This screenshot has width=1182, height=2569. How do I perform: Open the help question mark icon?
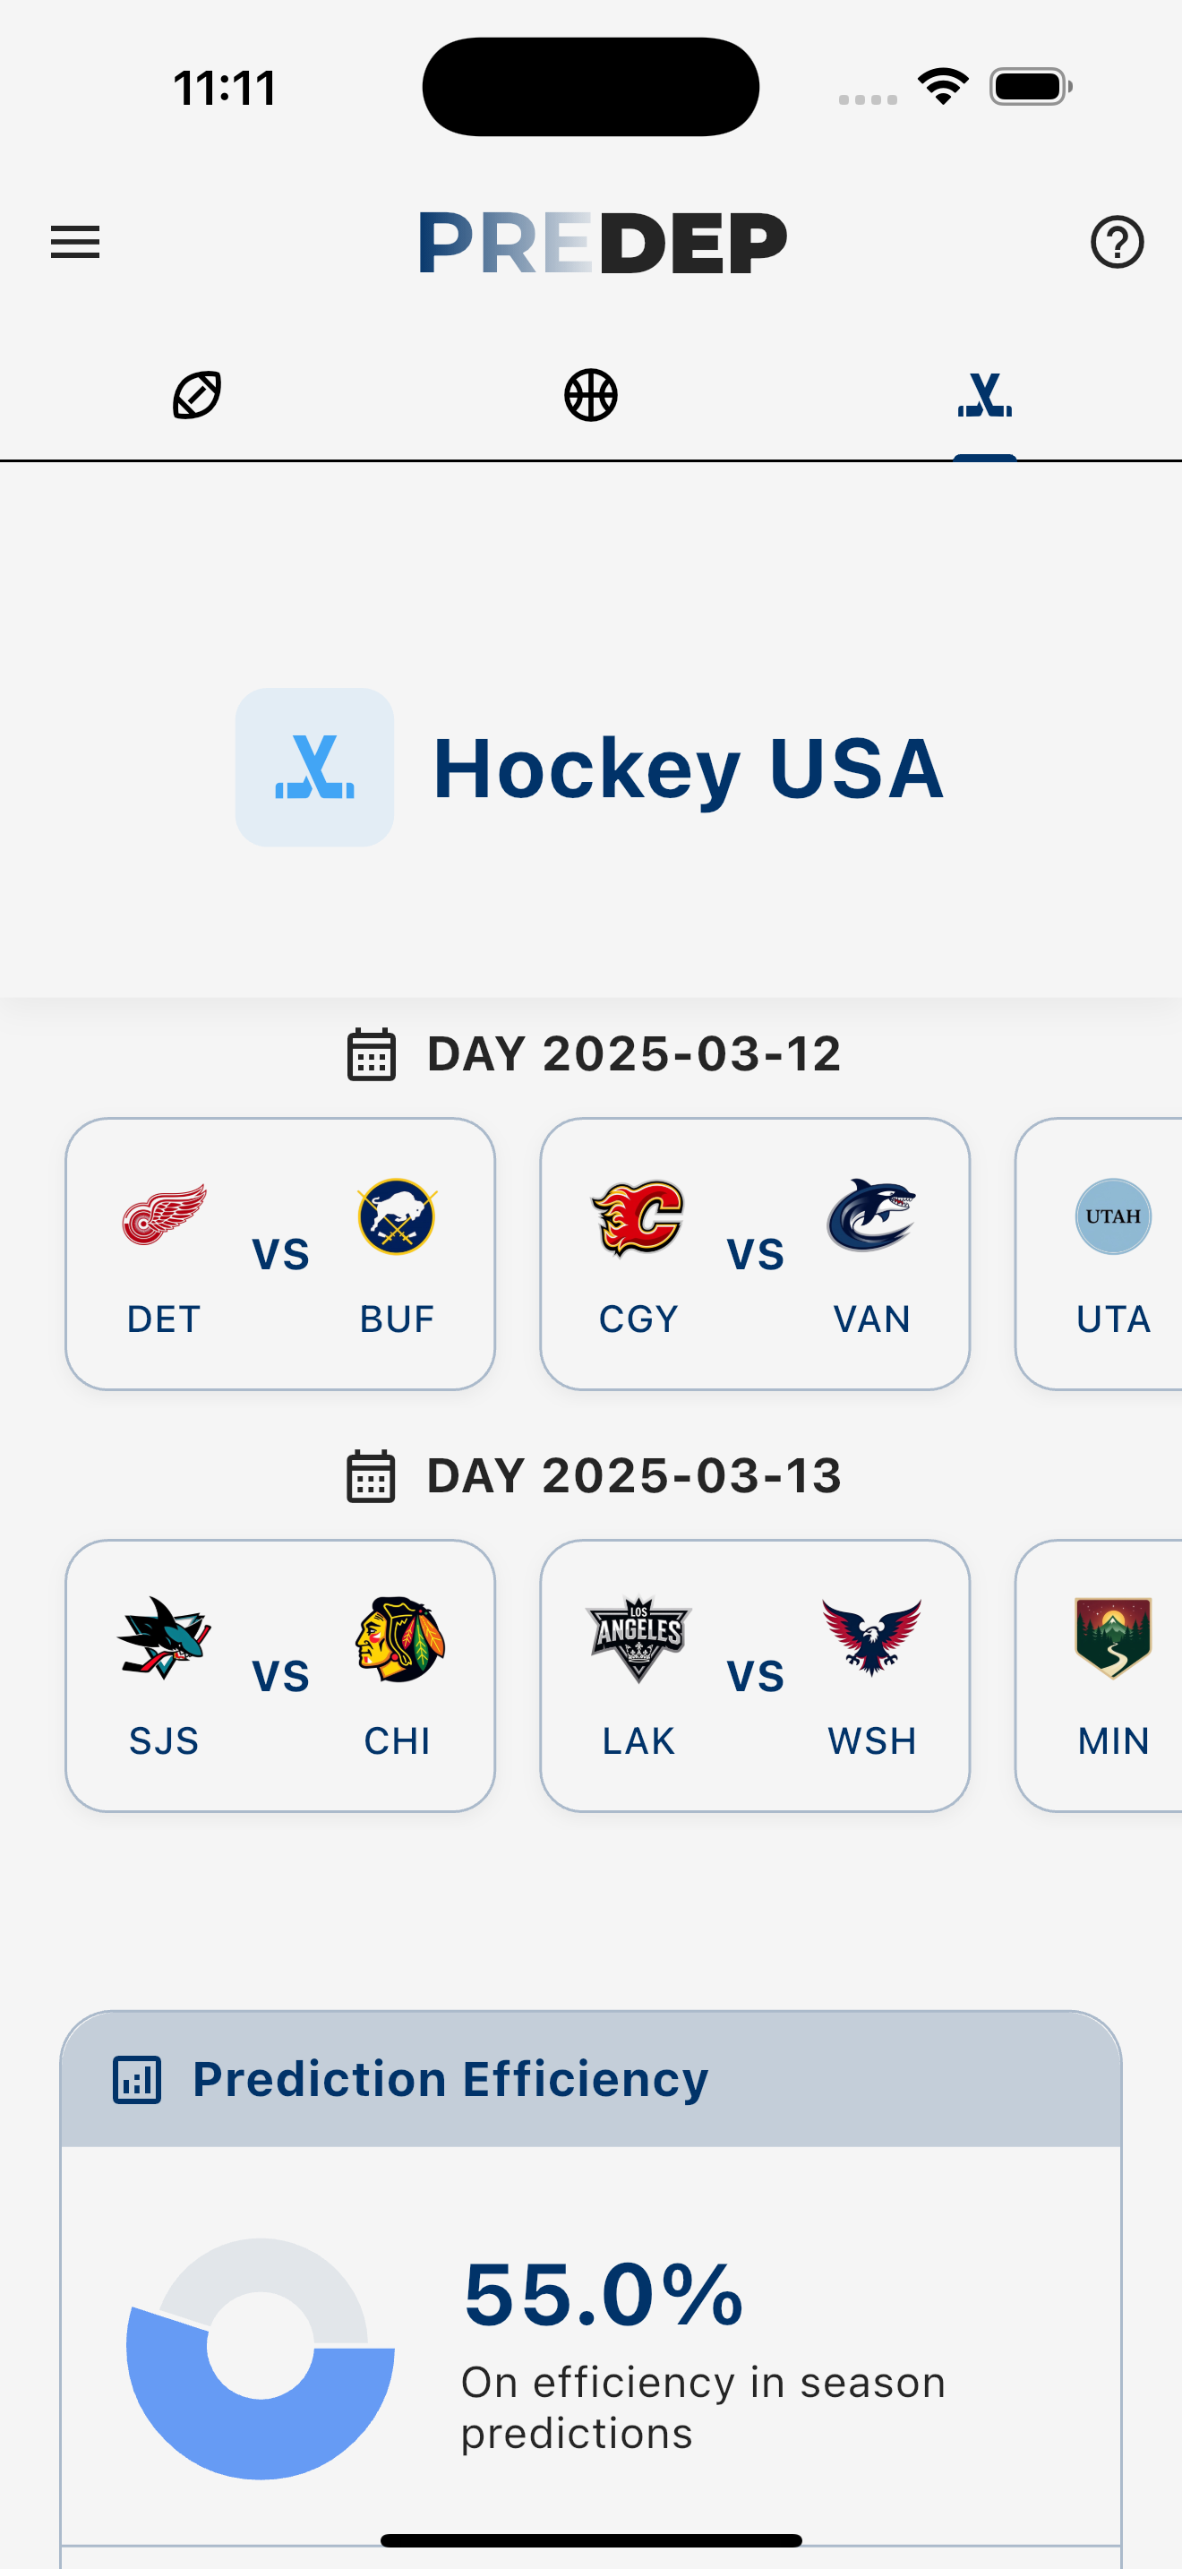(1117, 243)
